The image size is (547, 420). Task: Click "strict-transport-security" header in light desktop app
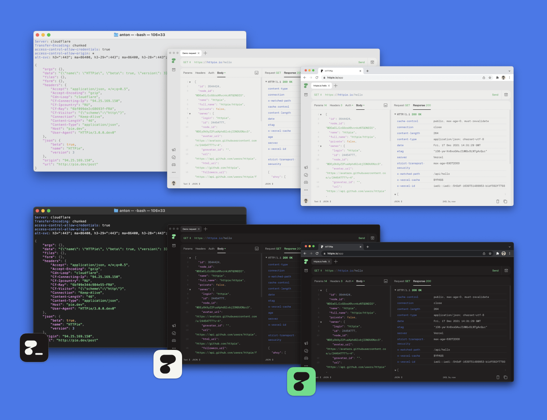point(281,162)
